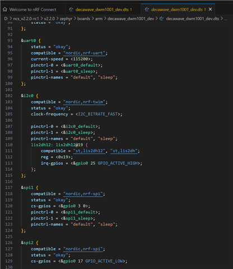Click on &uart0 node label
Viewport: 233px width, 269px height.
pyautogui.click(x=29, y=41)
